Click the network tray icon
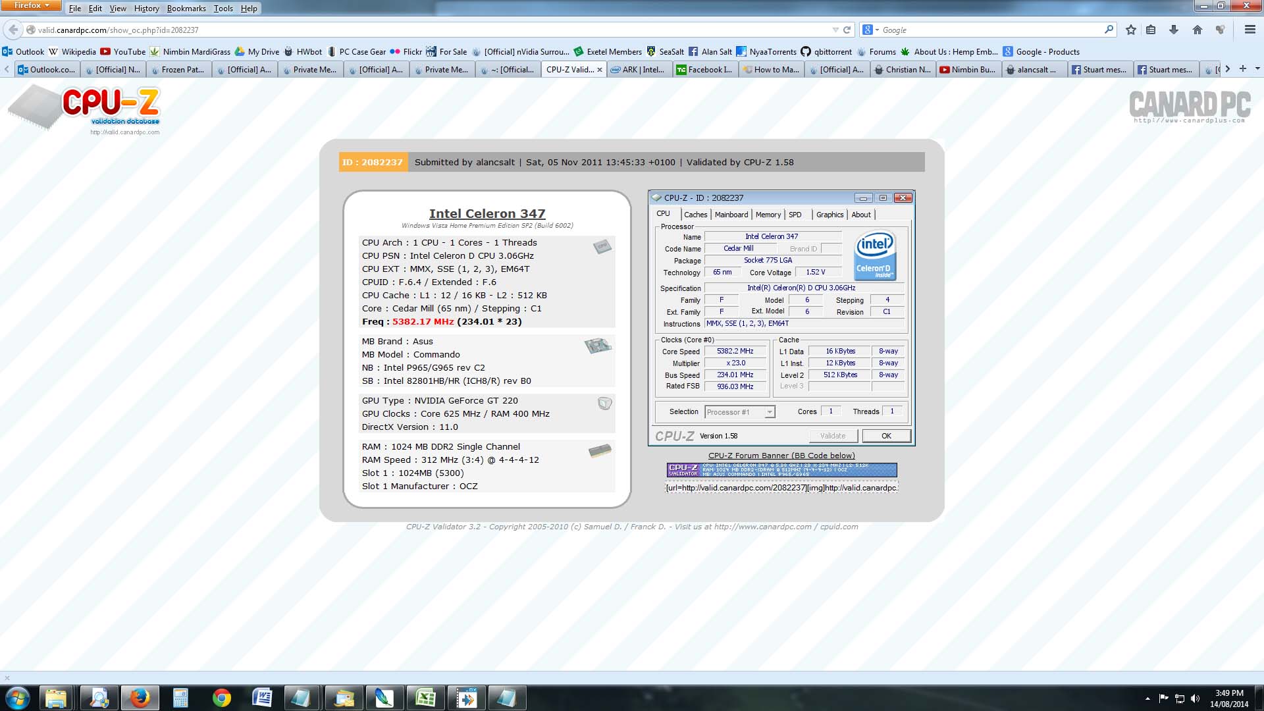This screenshot has height=711, width=1264. pos(1180,698)
